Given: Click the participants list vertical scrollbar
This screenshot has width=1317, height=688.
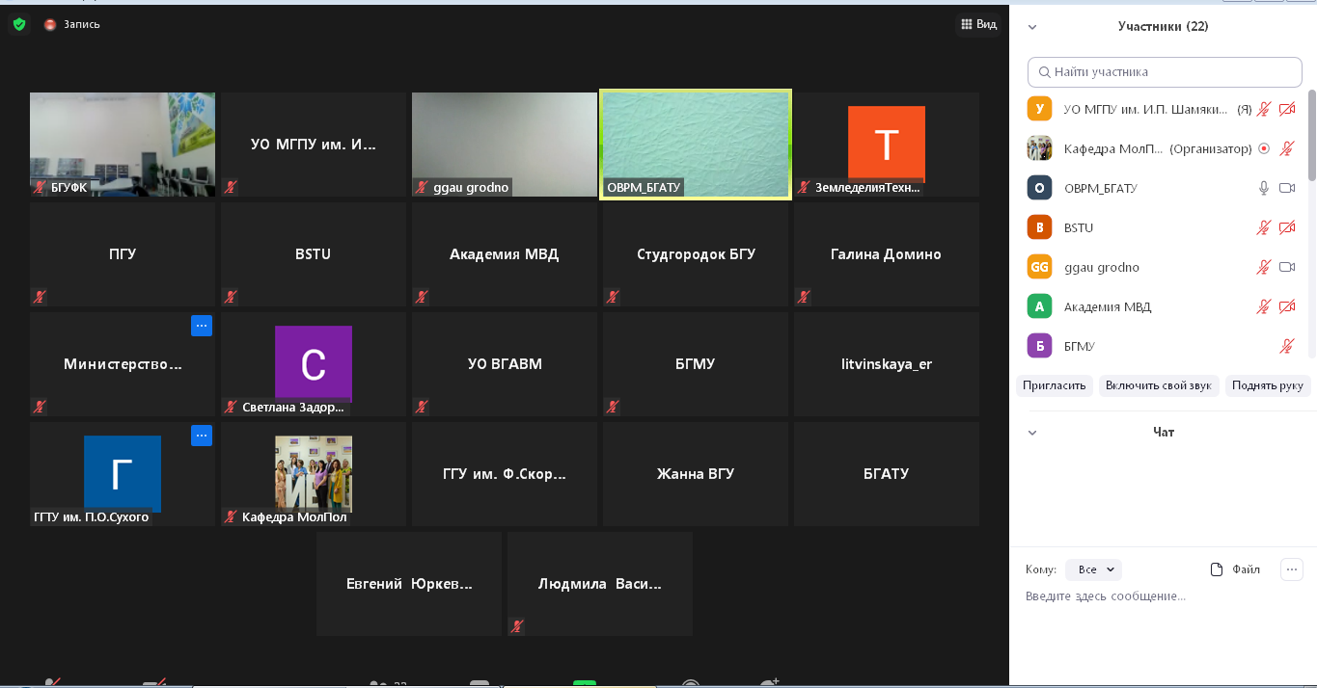Looking at the screenshot, I should tap(1311, 135).
